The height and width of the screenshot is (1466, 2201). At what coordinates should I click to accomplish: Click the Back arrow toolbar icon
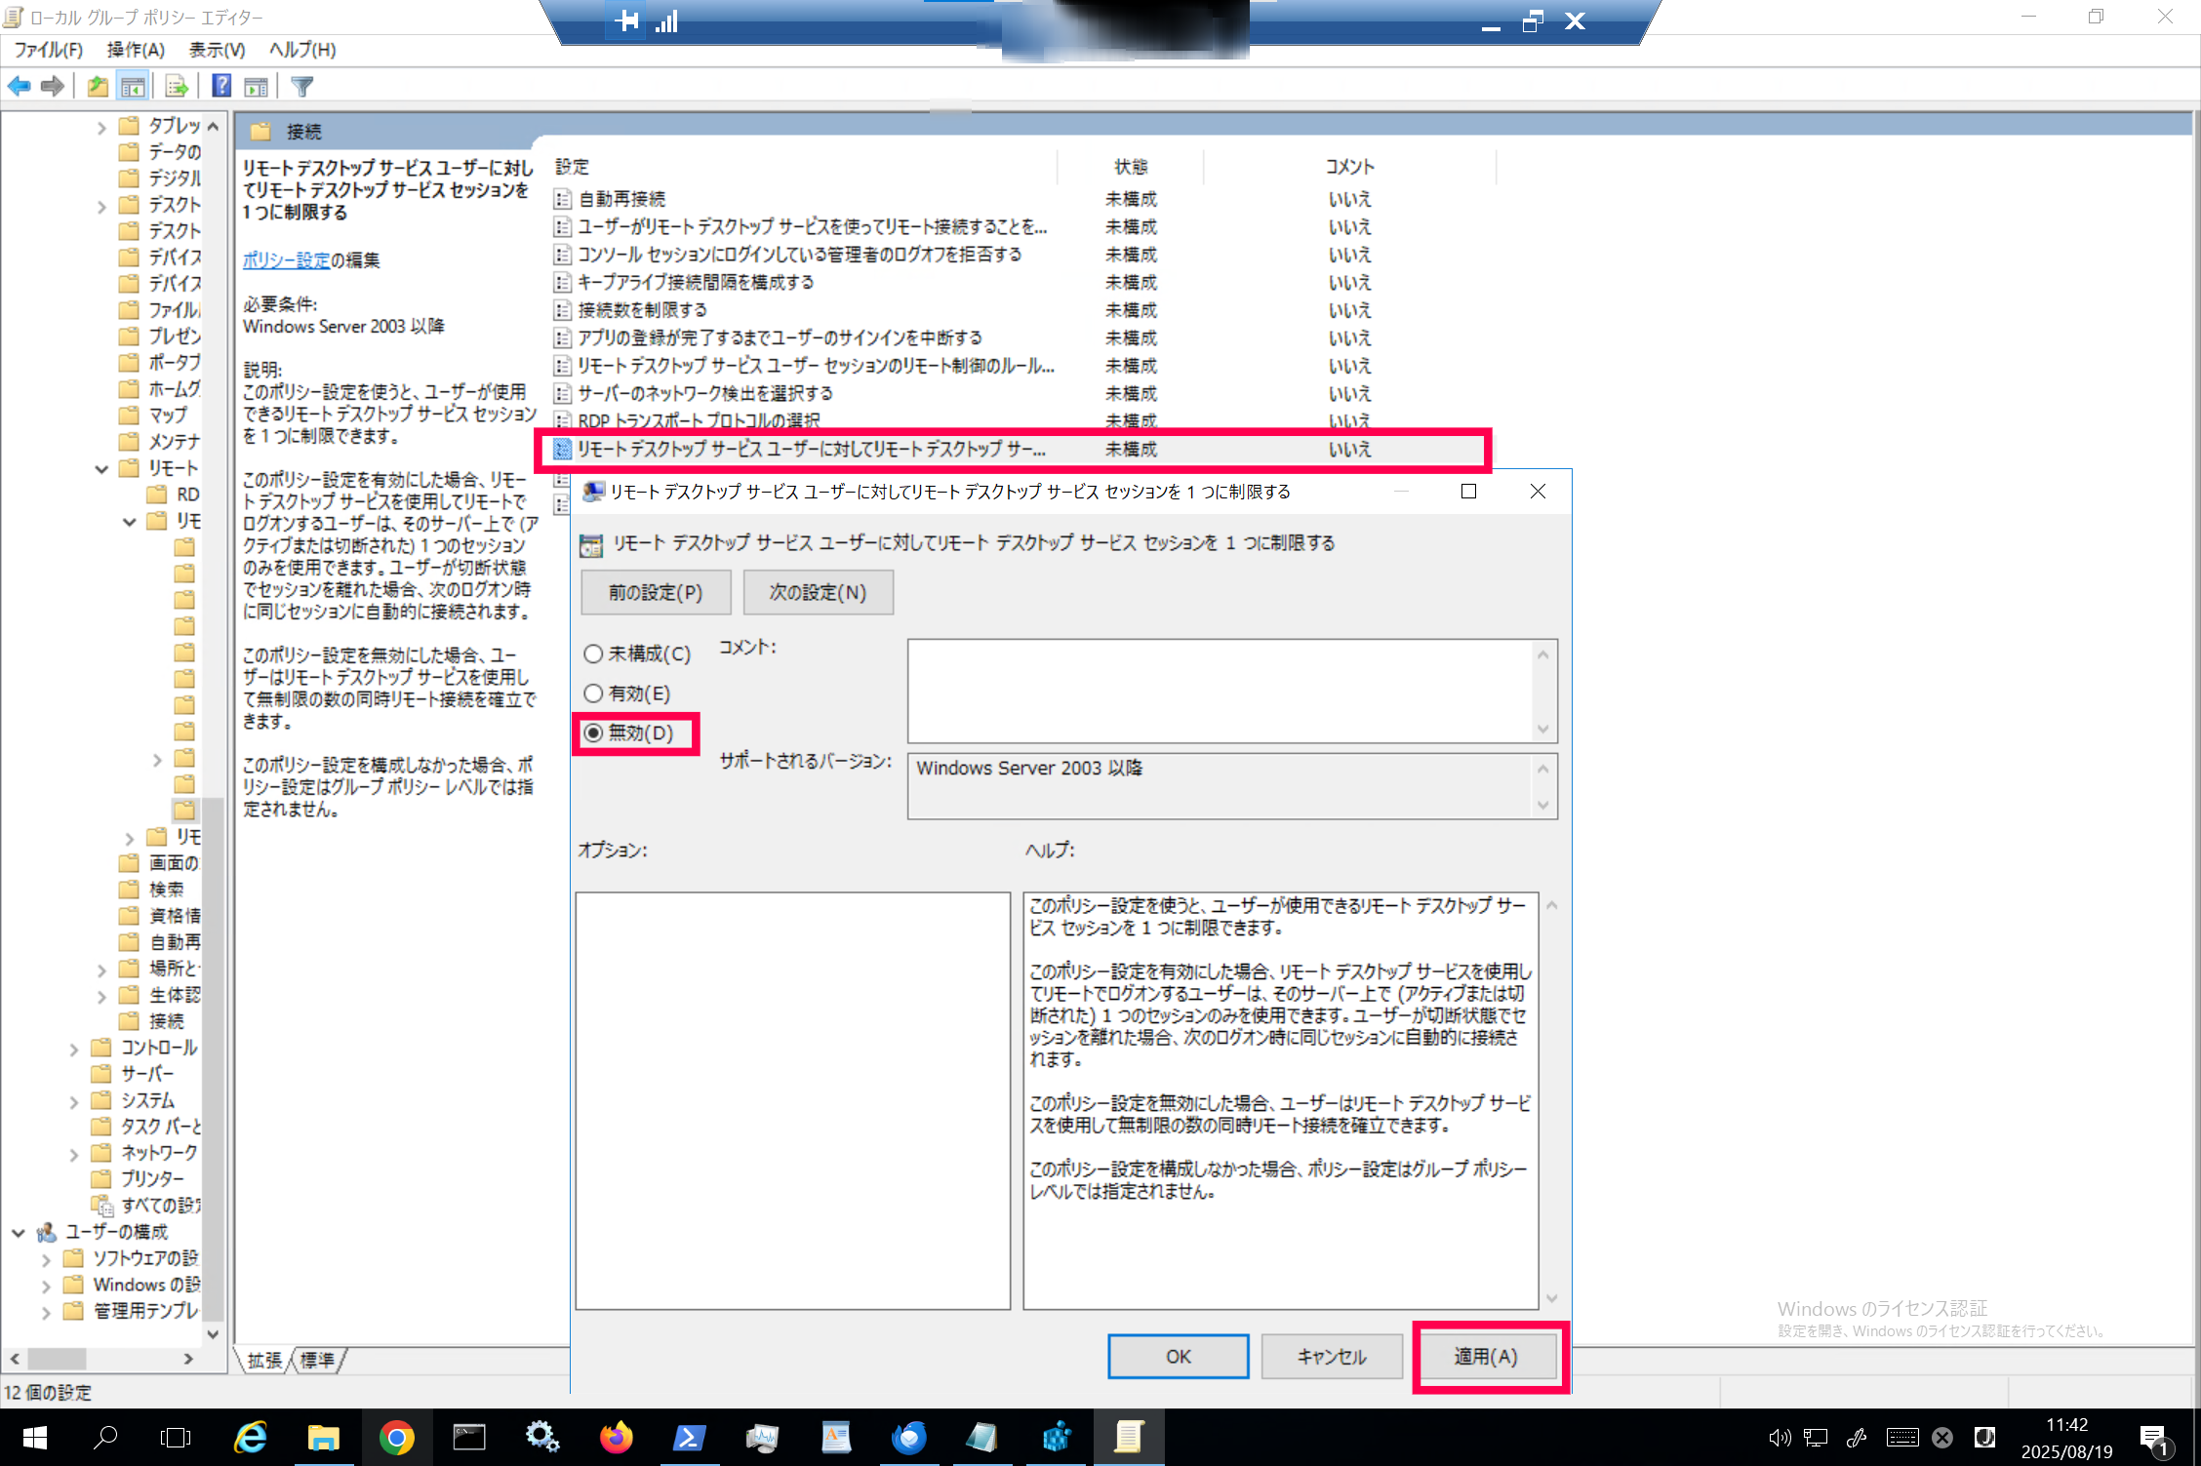(x=20, y=87)
